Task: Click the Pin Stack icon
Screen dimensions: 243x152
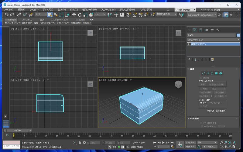Action: 189,59
